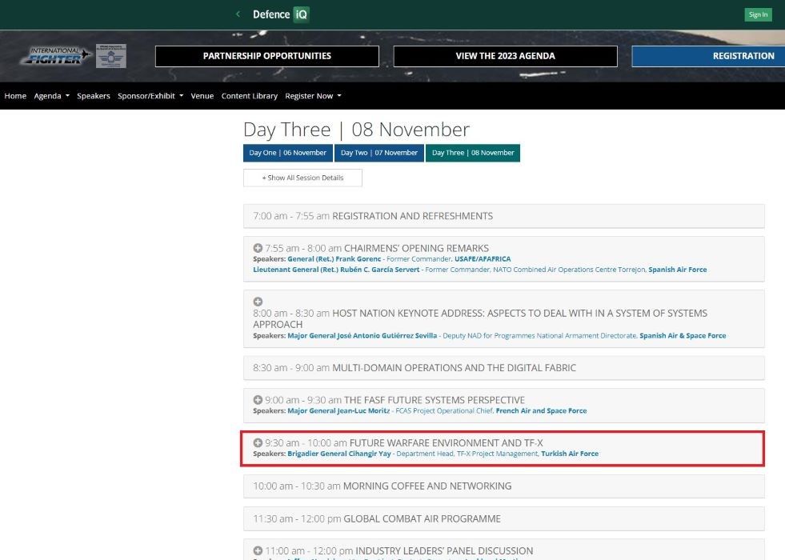Open the Register Now dropdown
This screenshot has width=785, height=560.
point(313,95)
